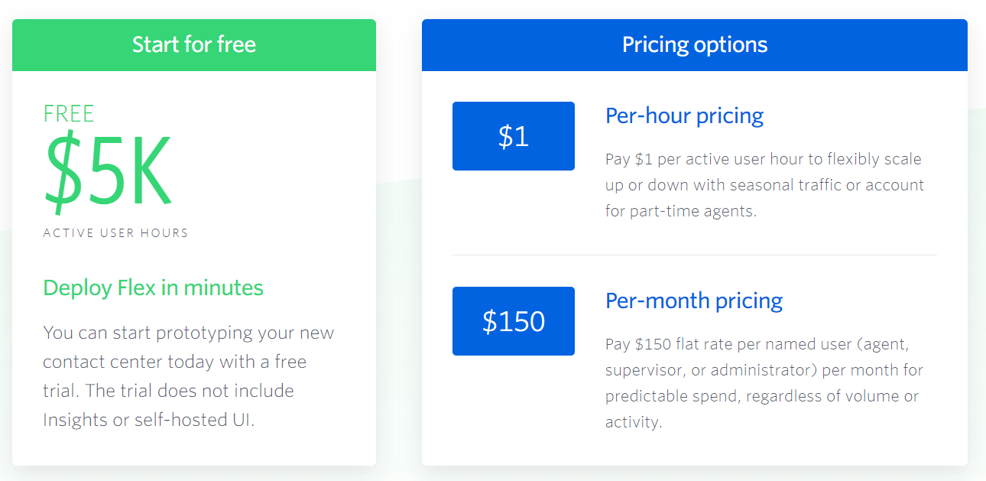The height and width of the screenshot is (481, 986).
Task: Select the "ACTIVE USER HOURS" caption
Action: point(115,233)
